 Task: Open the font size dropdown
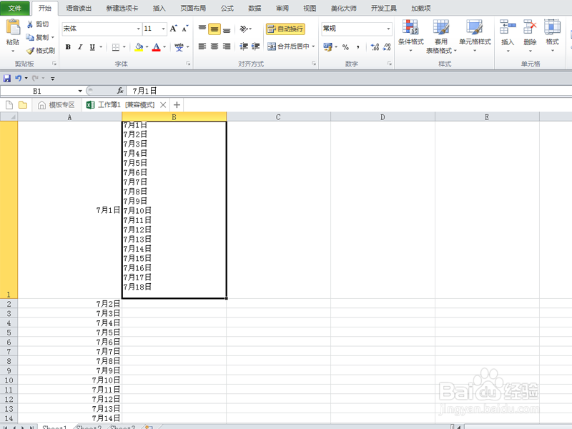point(163,29)
